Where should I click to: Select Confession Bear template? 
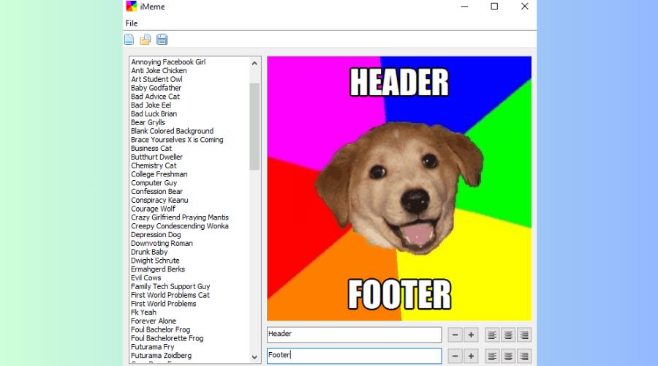pos(156,191)
